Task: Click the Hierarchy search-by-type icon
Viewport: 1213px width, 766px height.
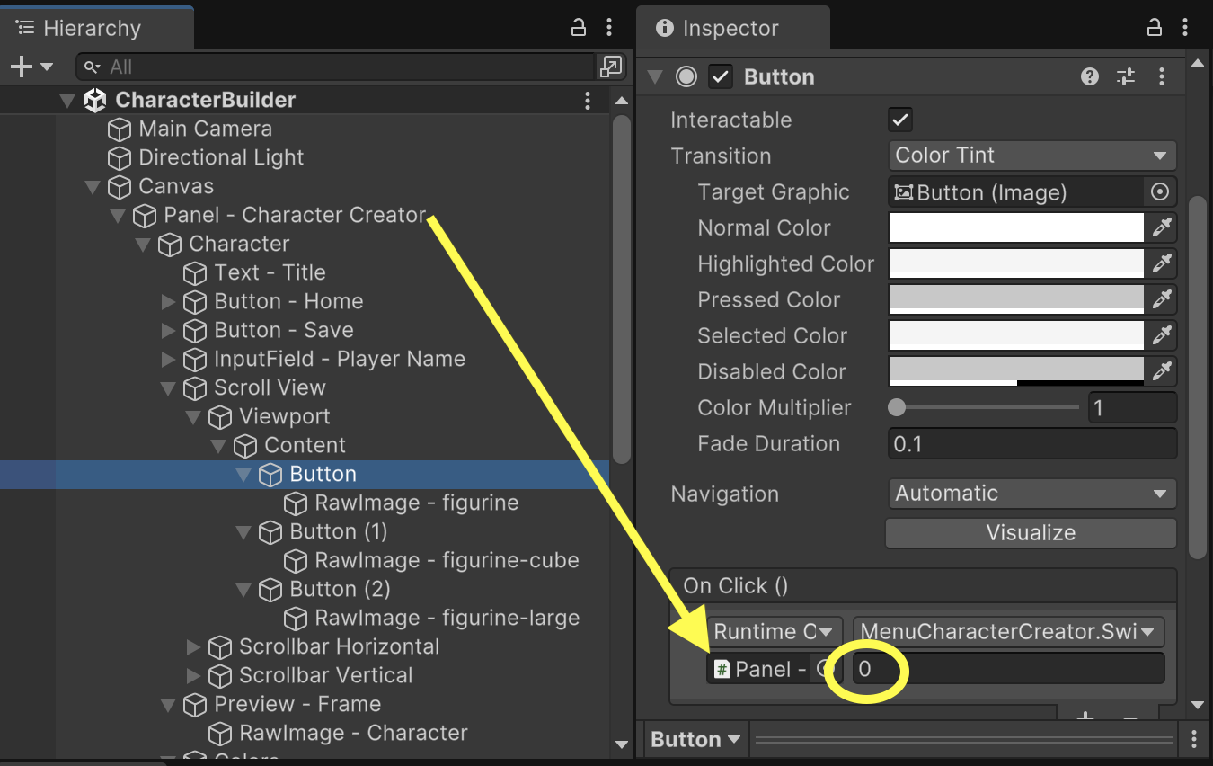Action: tap(610, 67)
